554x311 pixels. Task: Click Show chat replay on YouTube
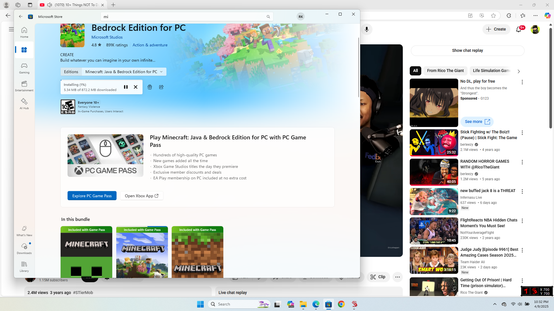pyautogui.click(x=467, y=50)
